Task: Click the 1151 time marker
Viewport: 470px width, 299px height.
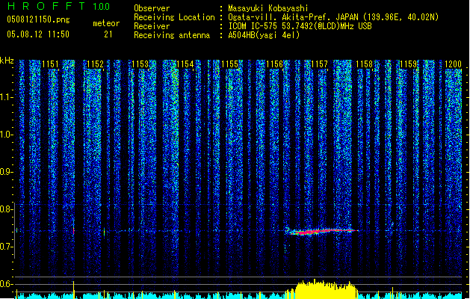Action: tap(50, 64)
